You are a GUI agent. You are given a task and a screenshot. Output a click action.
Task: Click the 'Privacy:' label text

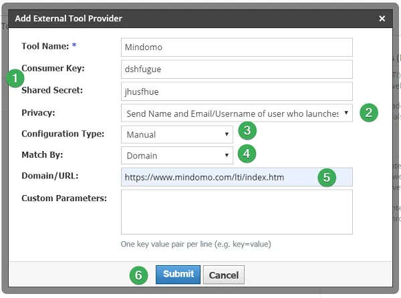38,113
